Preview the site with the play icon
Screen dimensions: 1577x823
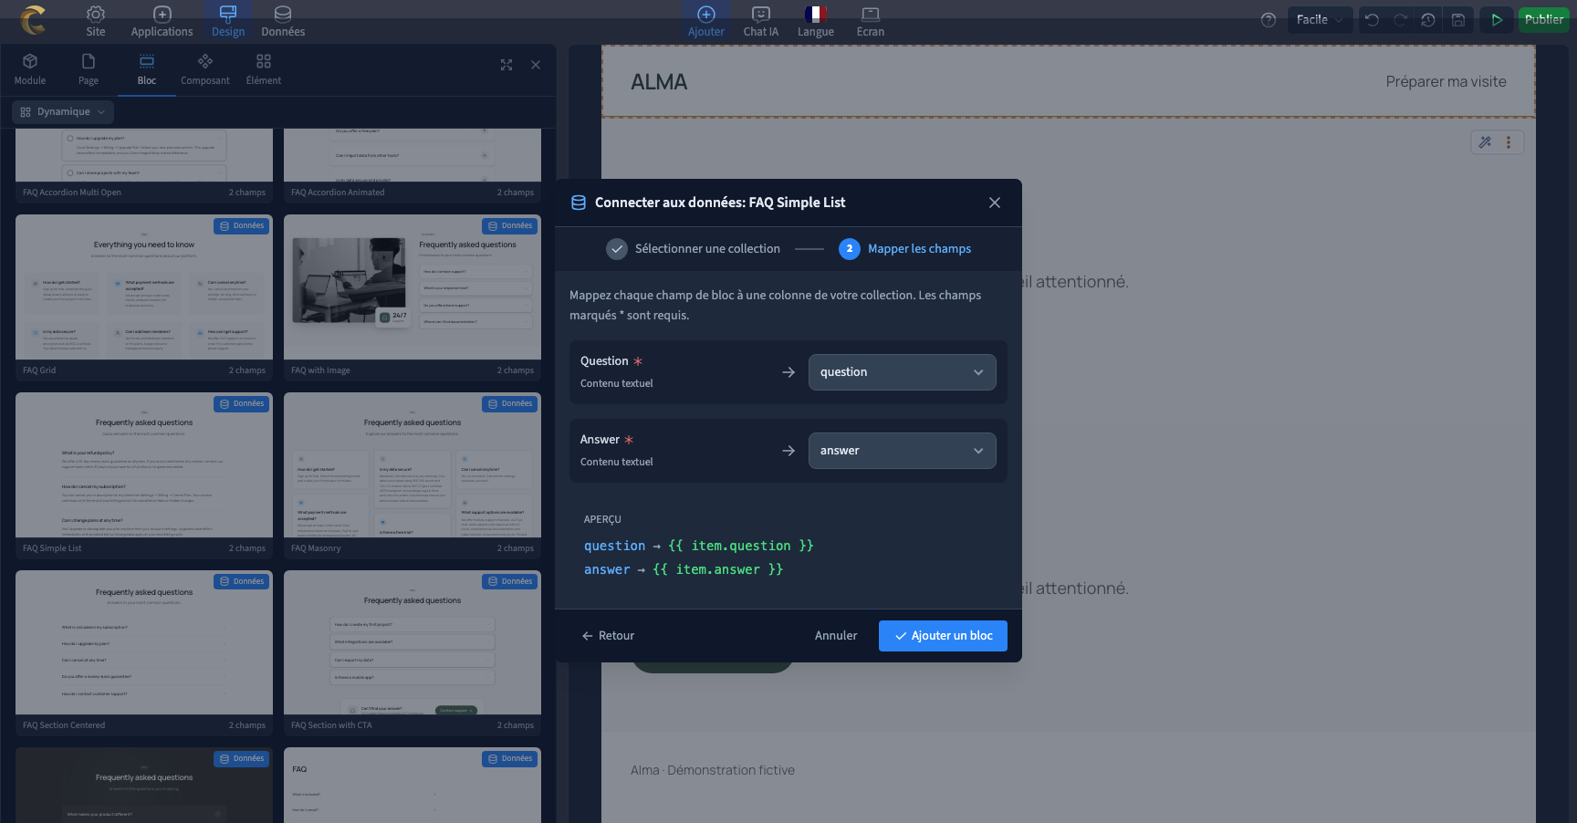click(1497, 20)
